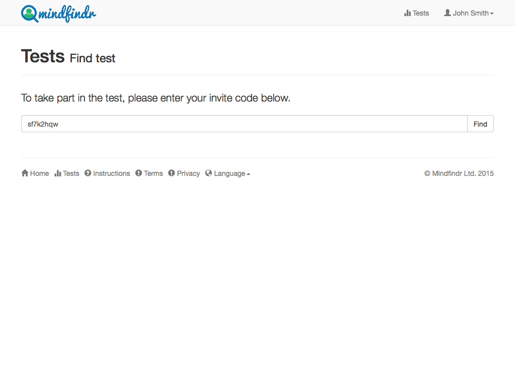This screenshot has height=386, width=515.
Task: Click the globe icon beside Language
Action: pyautogui.click(x=209, y=173)
